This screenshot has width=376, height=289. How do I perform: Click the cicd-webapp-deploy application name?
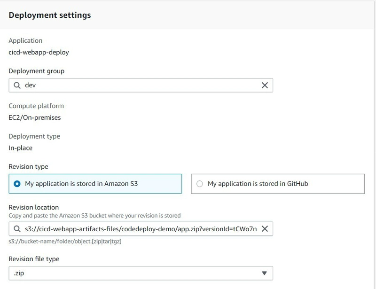pyautogui.click(x=39, y=52)
